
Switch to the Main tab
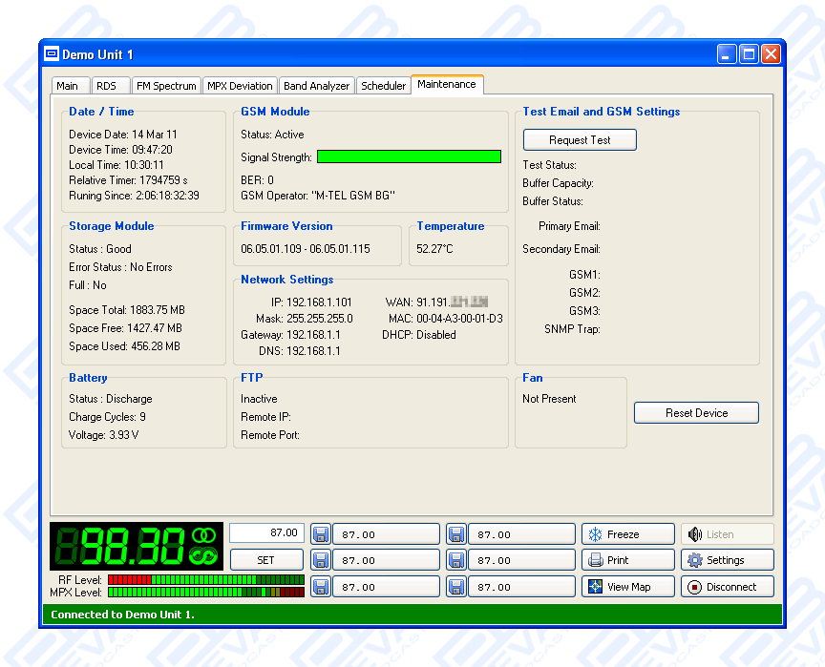pos(68,86)
